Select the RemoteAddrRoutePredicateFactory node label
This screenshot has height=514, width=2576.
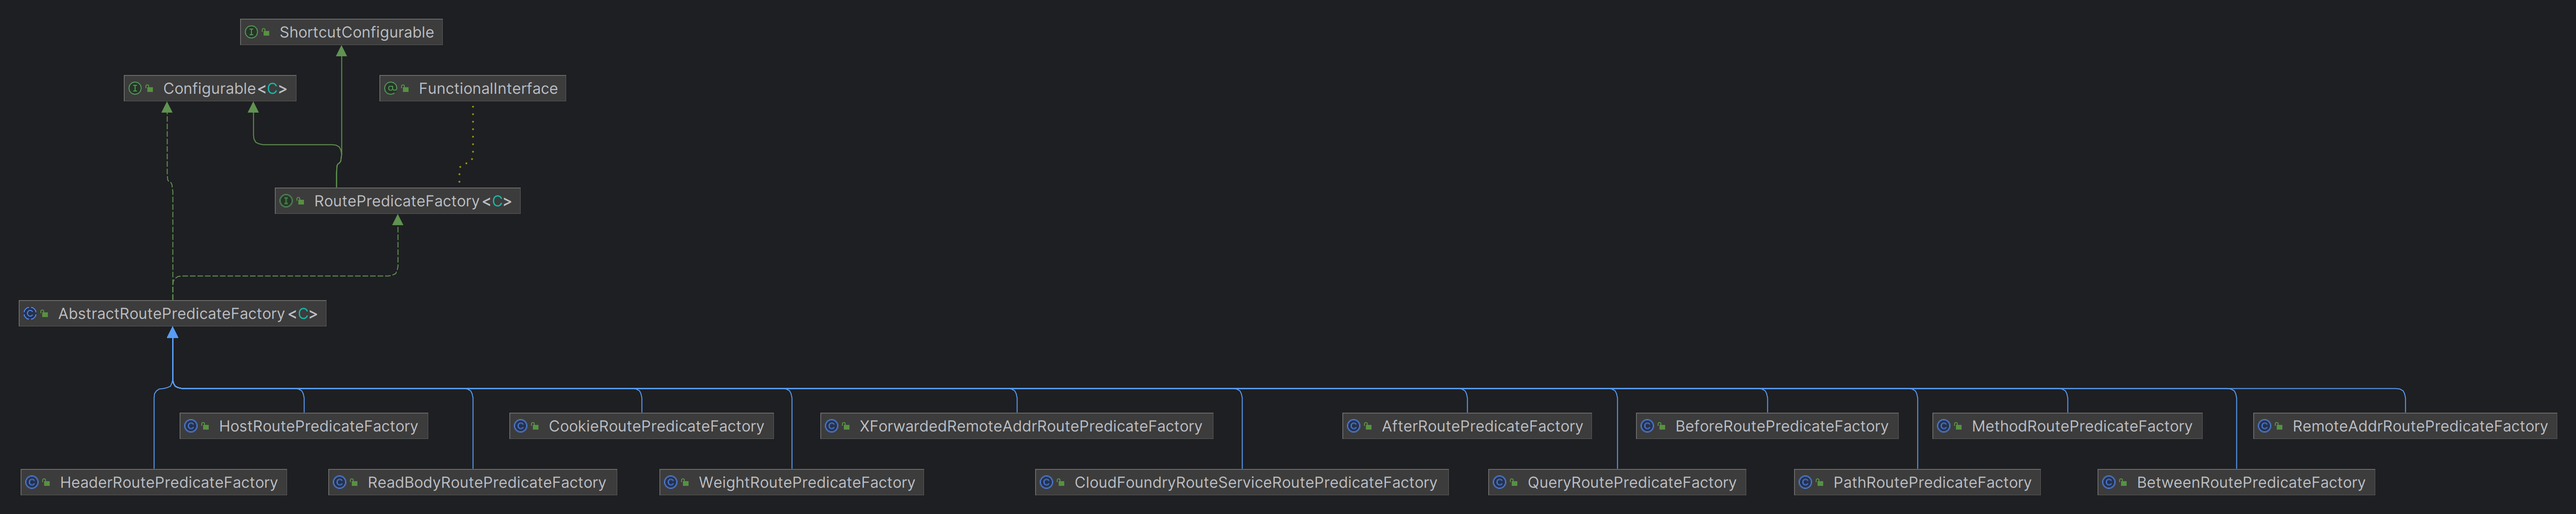pyautogui.click(x=2420, y=426)
